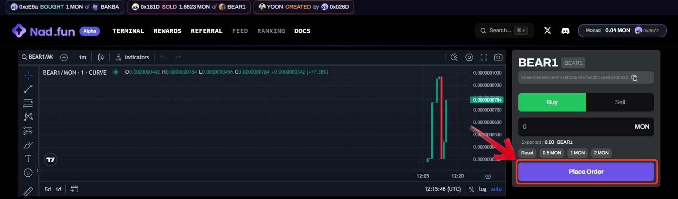Open the time axis settings gear
This screenshot has width=678, height=199.
tap(488, 176)
